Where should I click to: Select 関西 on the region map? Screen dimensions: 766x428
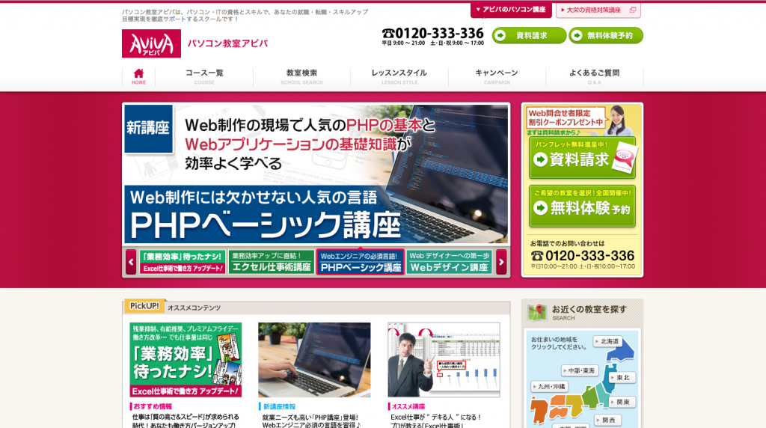click(607, 419)
